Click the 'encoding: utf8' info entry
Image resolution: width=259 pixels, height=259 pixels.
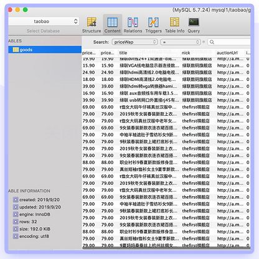coord(31,236)
